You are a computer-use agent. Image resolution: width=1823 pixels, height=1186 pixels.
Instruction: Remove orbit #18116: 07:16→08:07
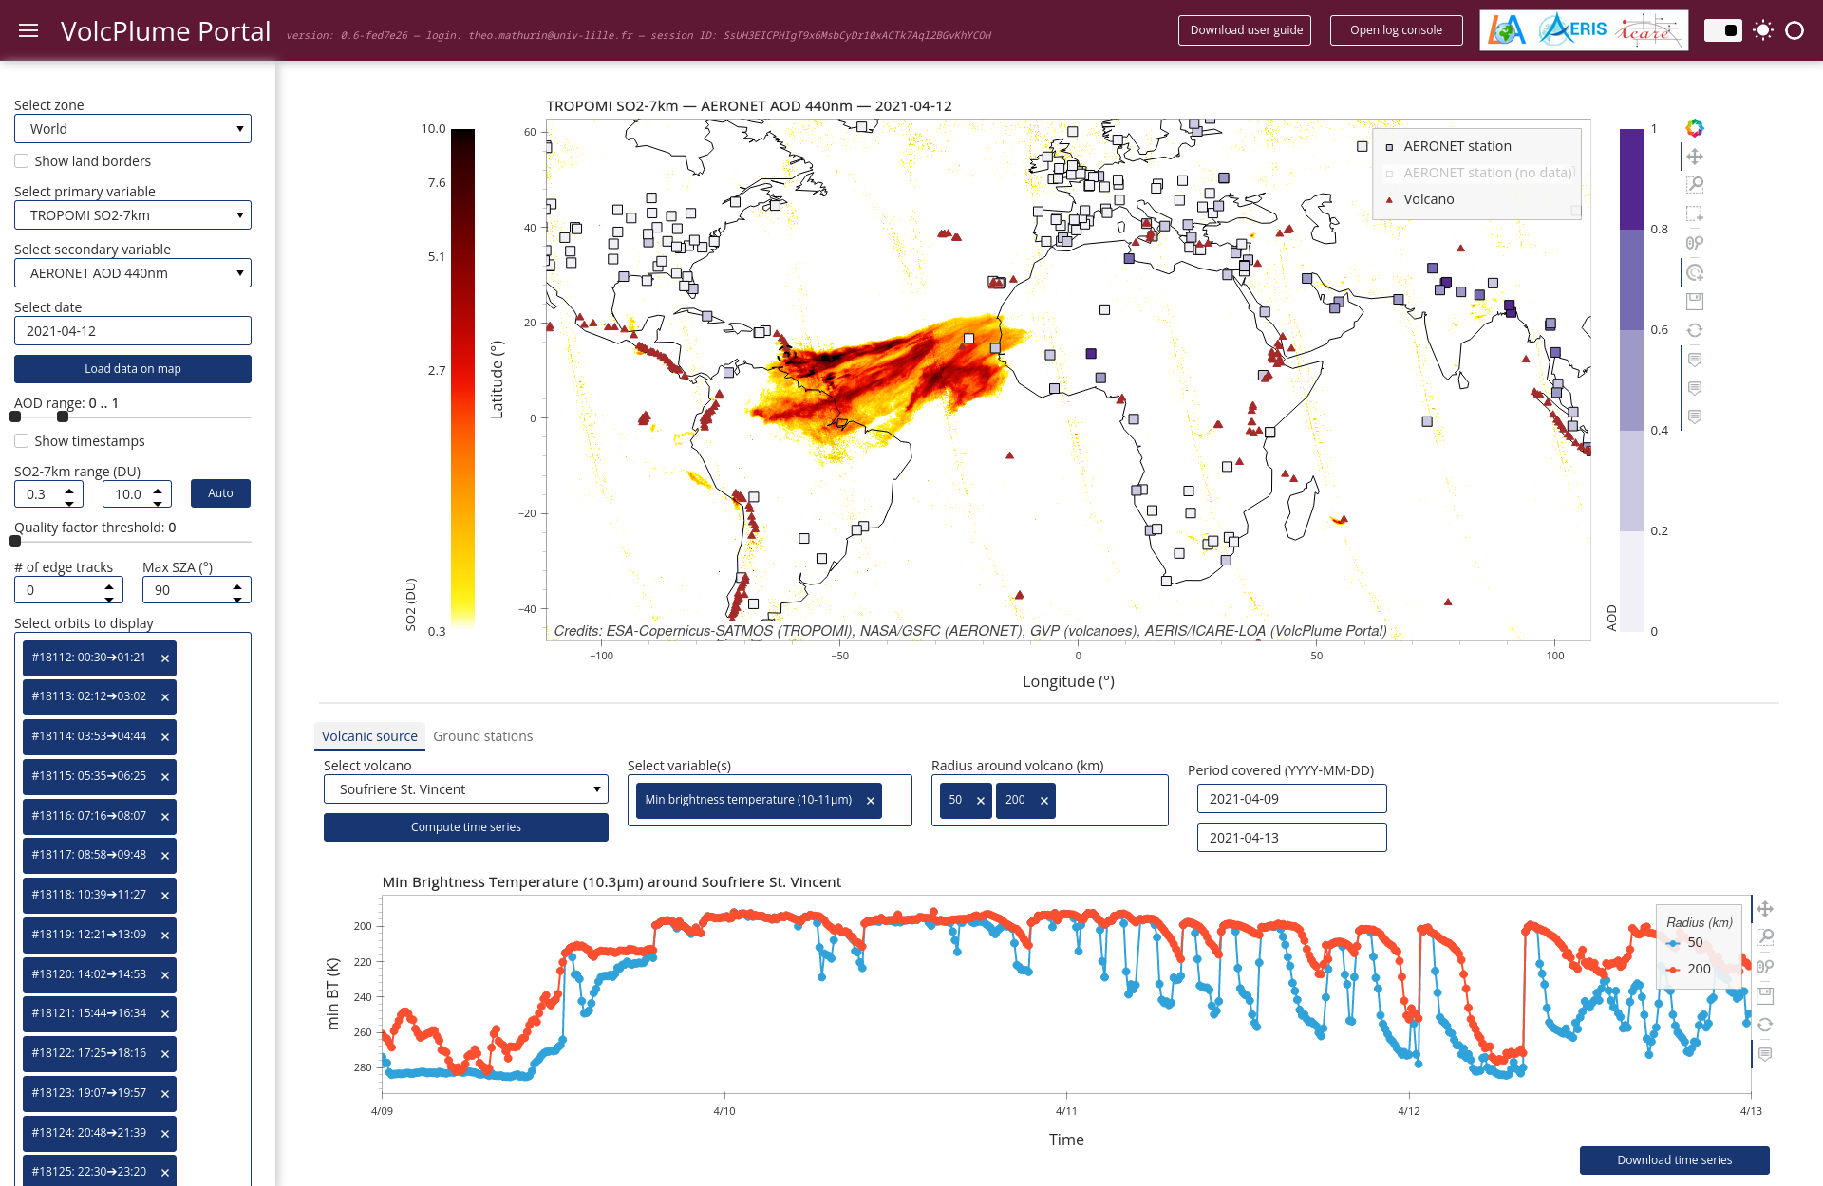pyautogui.click(x=165, y=817)
